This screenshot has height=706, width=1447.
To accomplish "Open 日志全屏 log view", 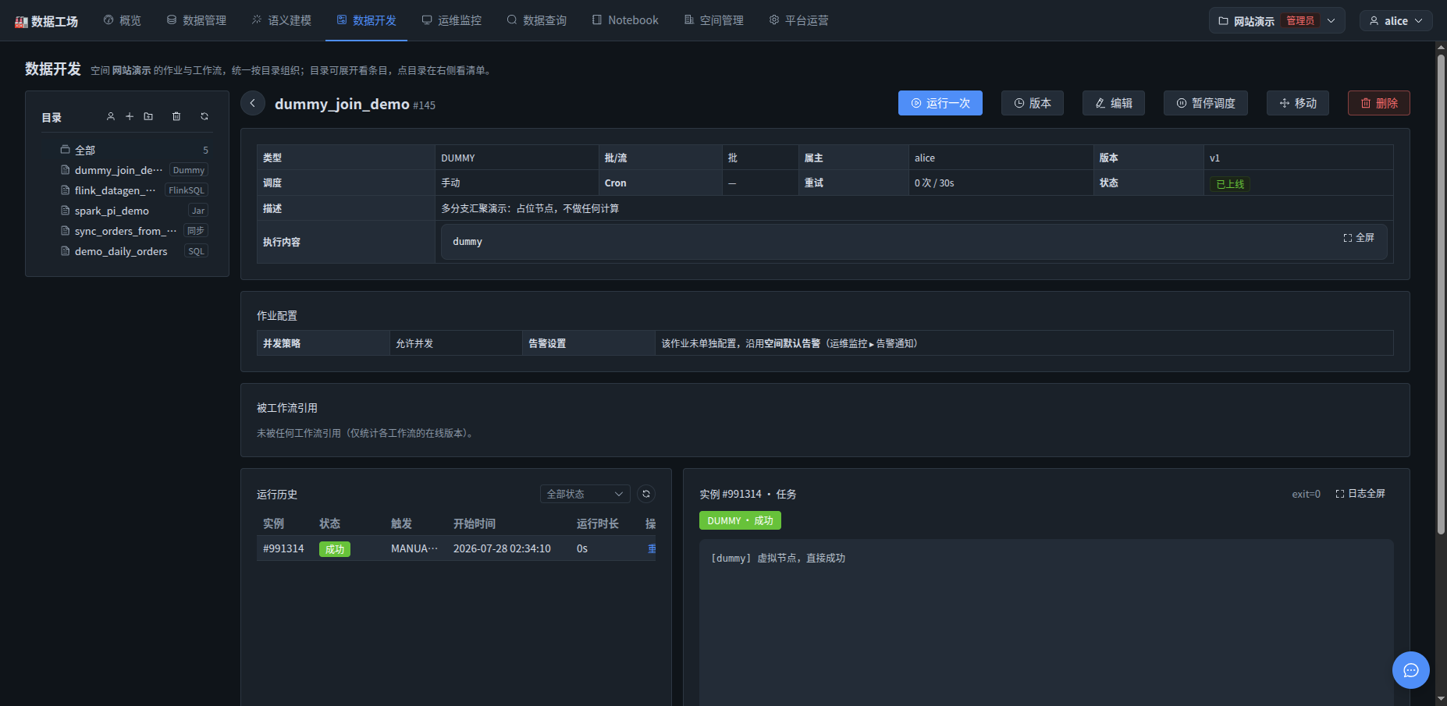I will 1360,494.
